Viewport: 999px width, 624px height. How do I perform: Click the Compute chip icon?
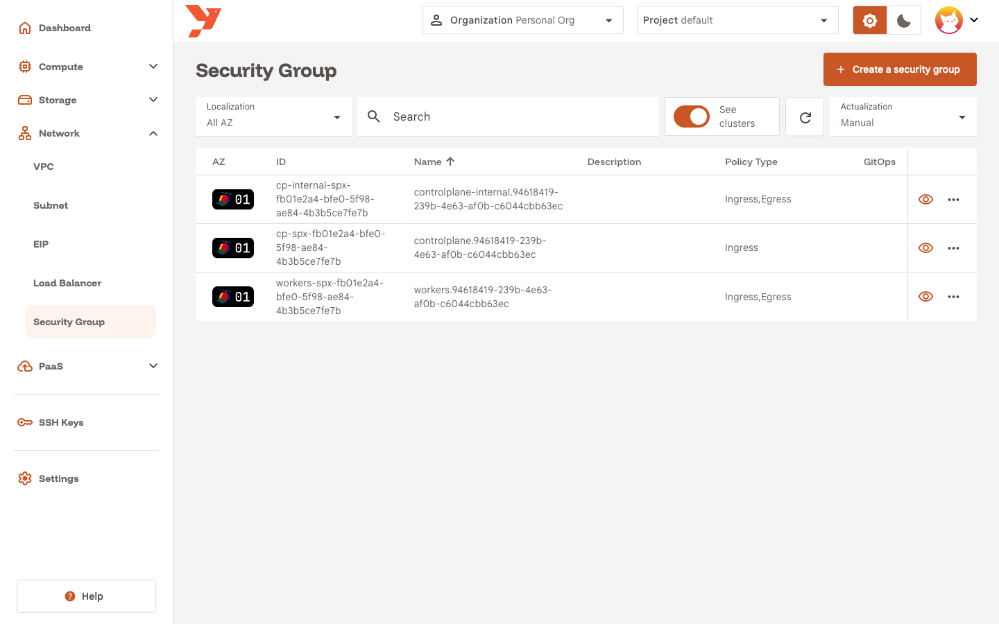(25, 67)
